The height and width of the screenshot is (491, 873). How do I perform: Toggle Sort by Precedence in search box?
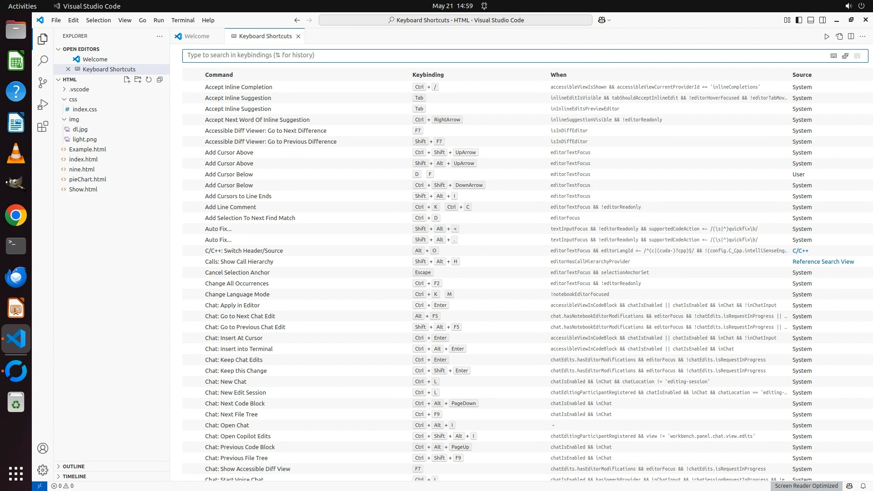point(845,55)
